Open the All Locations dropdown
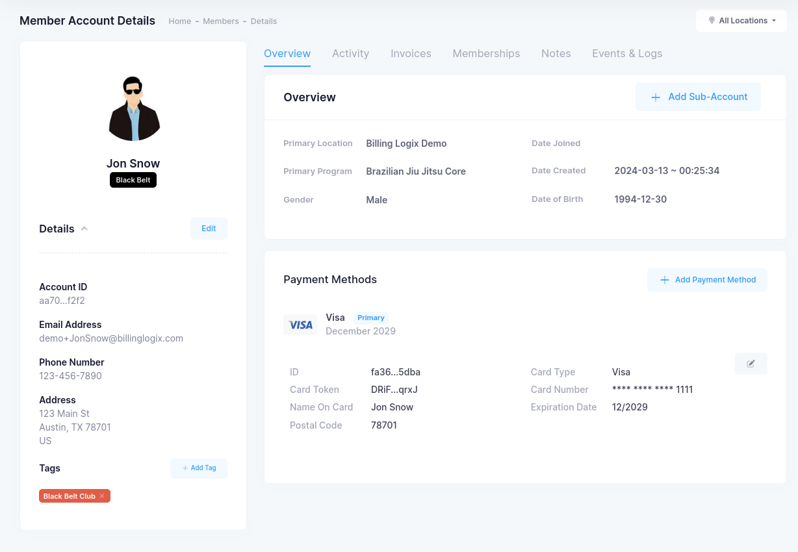Viewport: 798px width, 552px height. coord(741,20)
